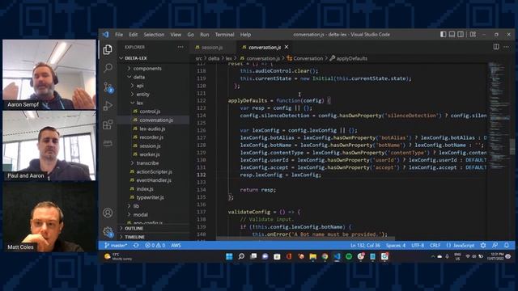This screenshot has width=518, height=291.
Task: Collapse the delta folder
Action: click(138, 77)
